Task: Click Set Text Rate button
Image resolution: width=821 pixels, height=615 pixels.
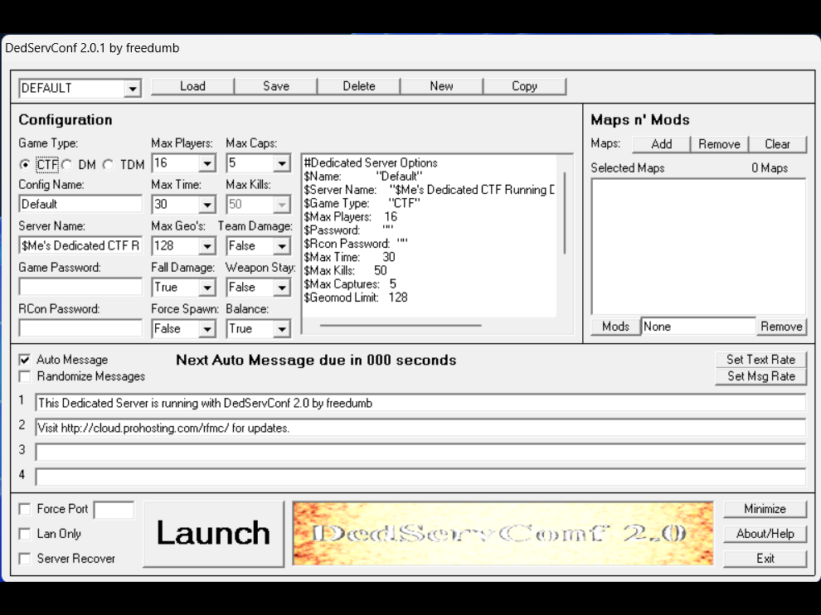Action: coord(760,360)
